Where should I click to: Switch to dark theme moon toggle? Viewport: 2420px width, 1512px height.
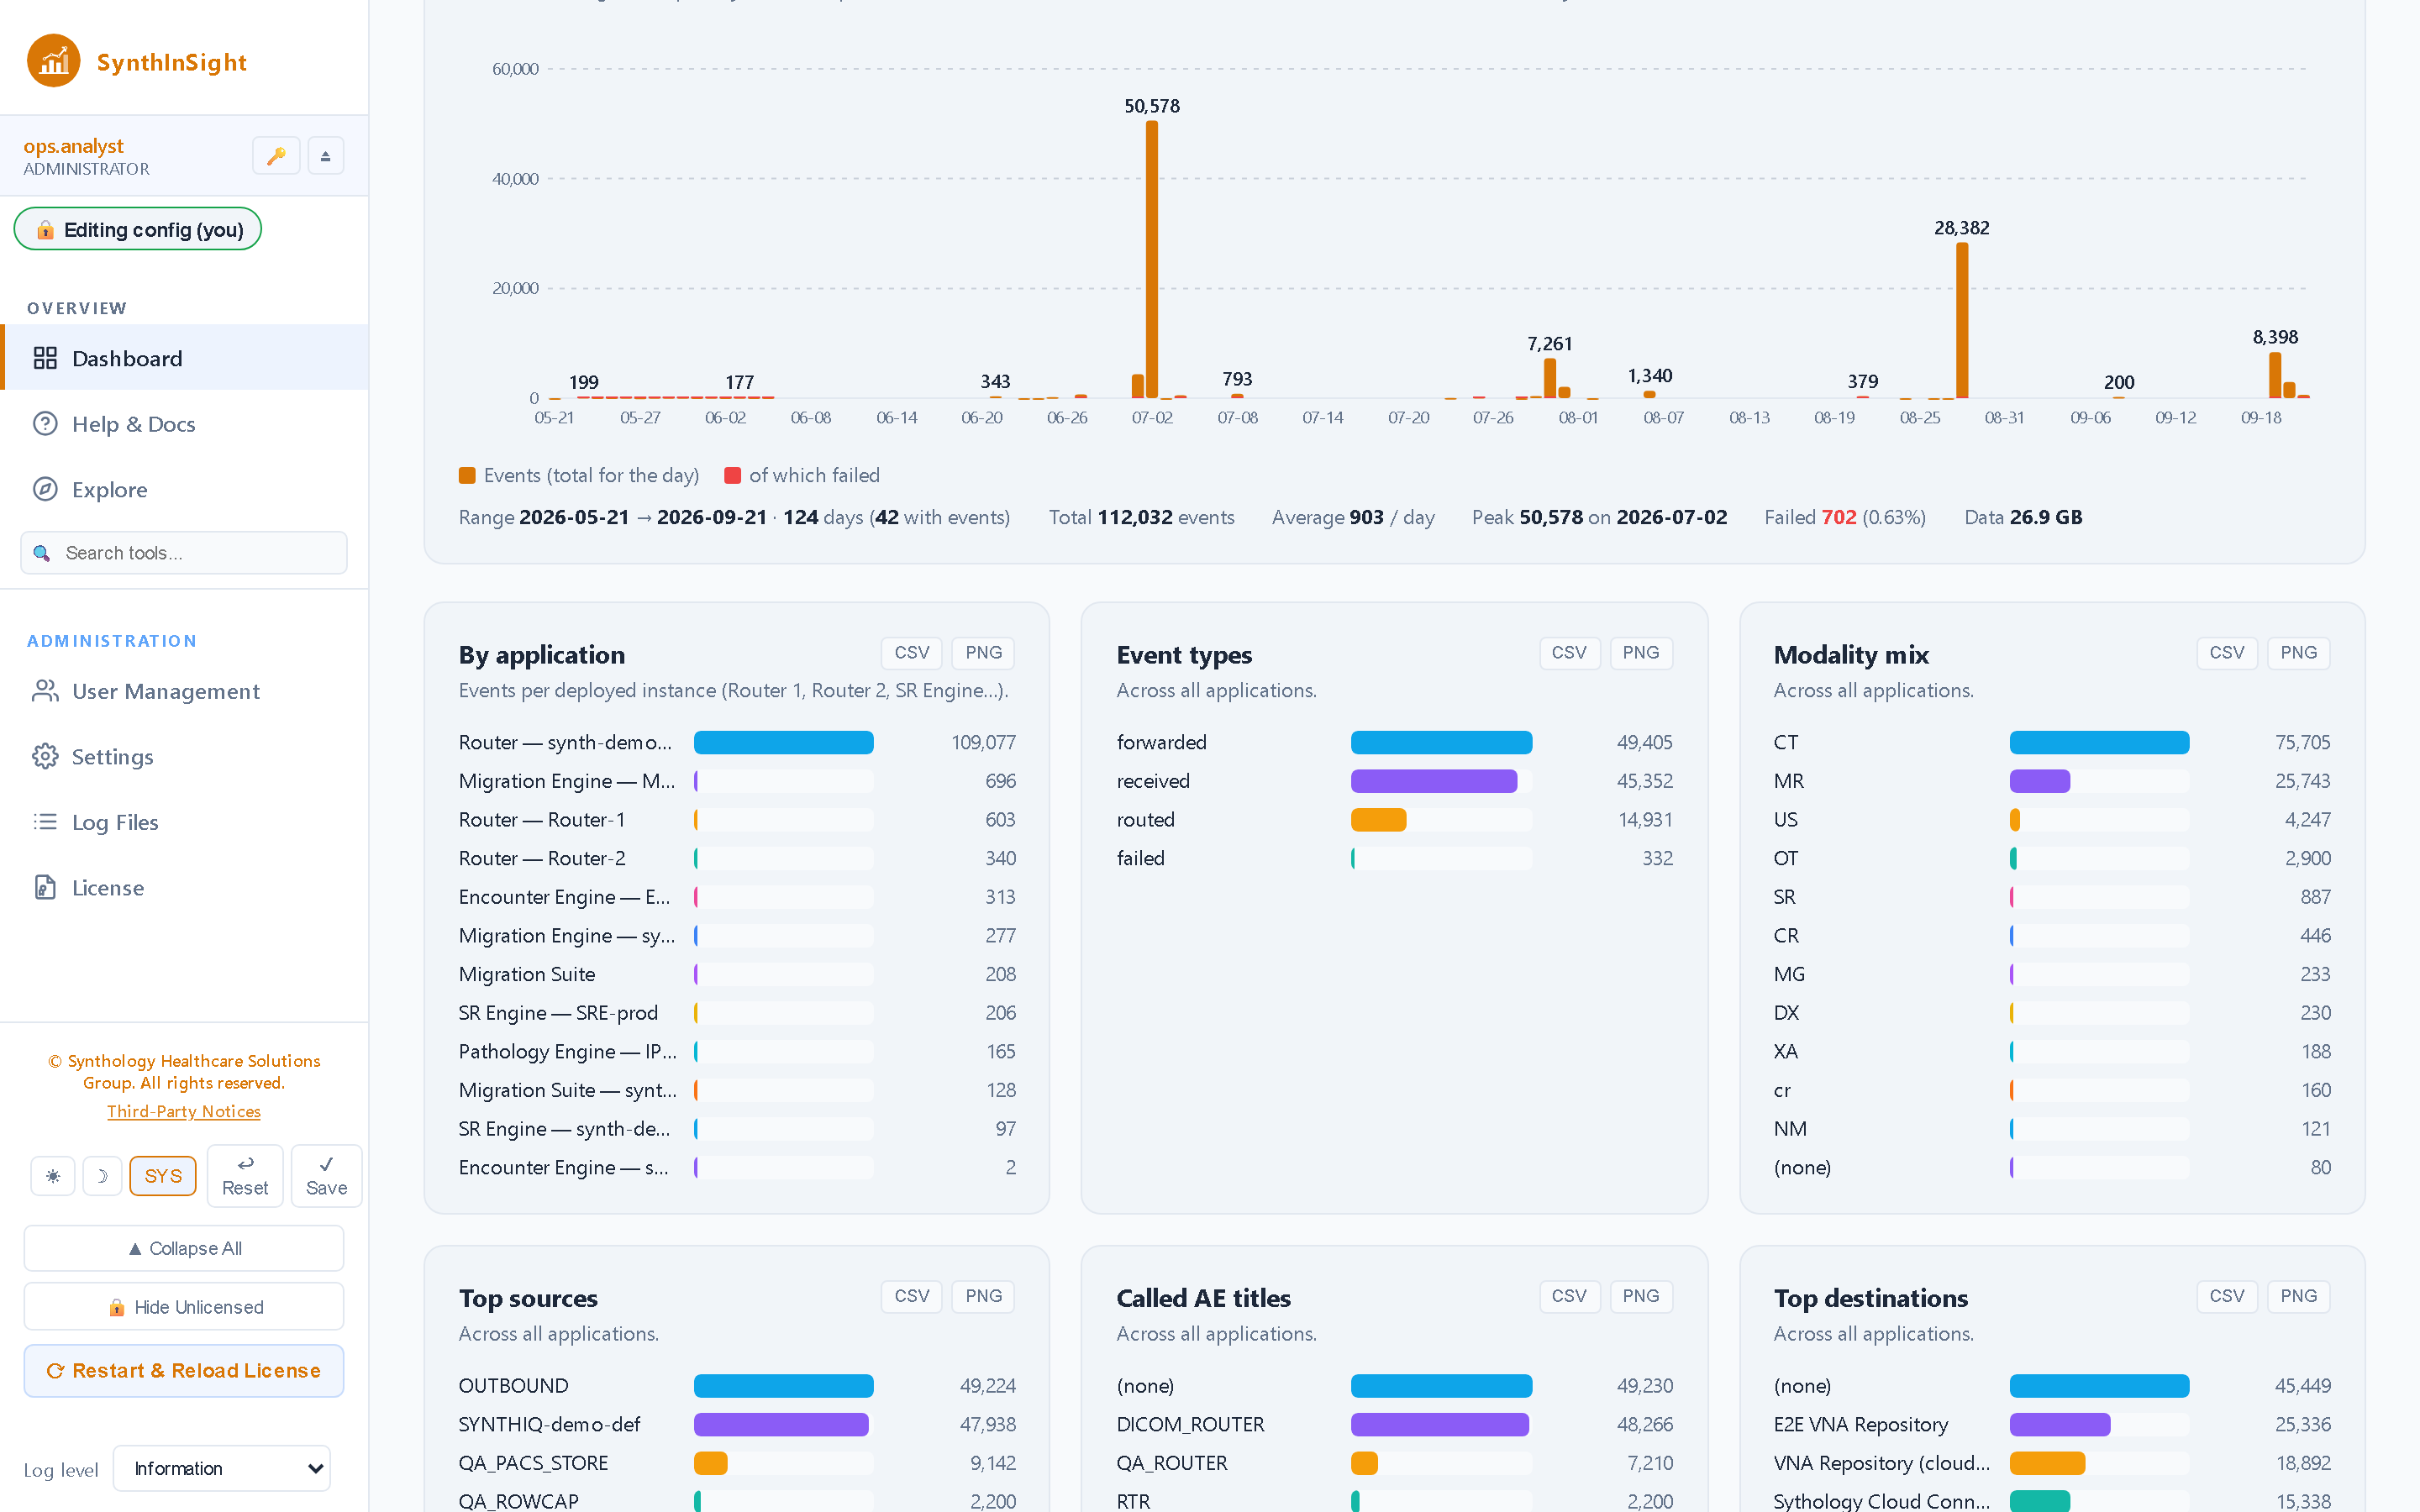pos(102,1176)
